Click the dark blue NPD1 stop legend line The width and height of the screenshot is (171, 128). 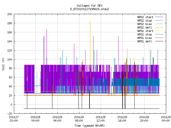[159, 34]
